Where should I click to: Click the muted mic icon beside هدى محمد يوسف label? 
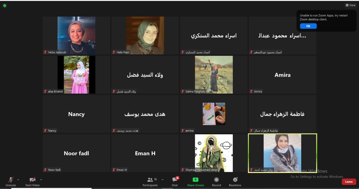(x=114, y=131)
